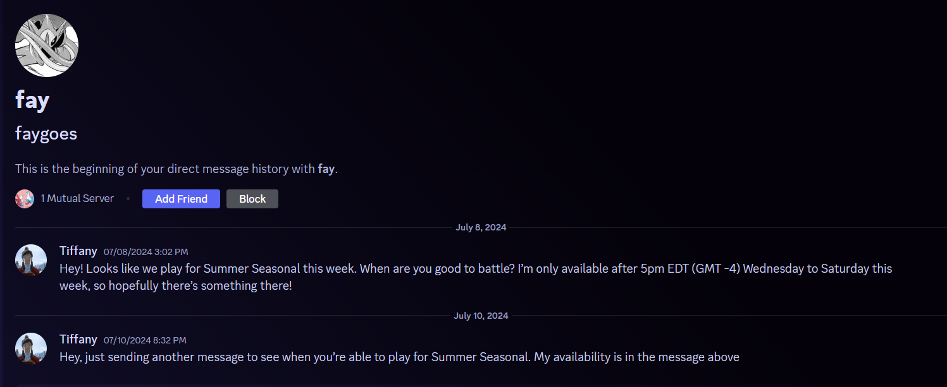Open Tiffany's avatar on the July 10 message
Viewport: 947px width, 387px height.
pyautogui.click(x=31, y=348)
